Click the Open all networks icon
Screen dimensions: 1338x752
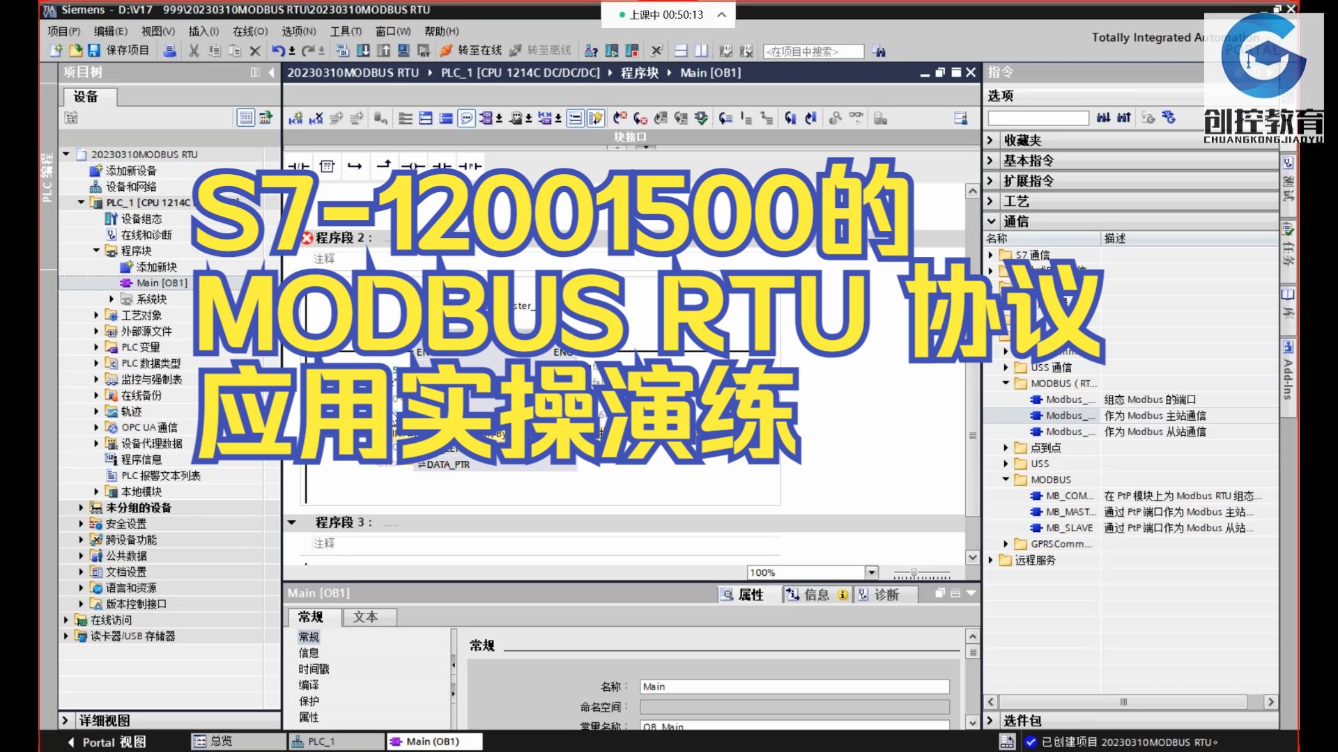(426, 118)
